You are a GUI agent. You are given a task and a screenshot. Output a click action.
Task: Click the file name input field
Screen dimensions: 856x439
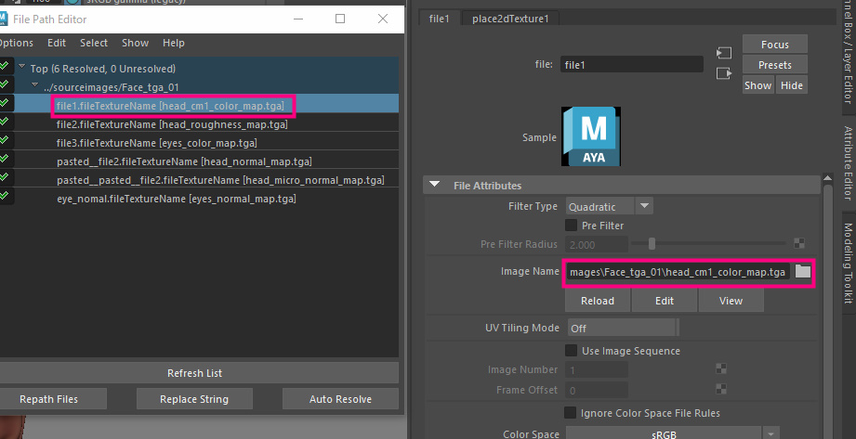(x=632, y=65)
